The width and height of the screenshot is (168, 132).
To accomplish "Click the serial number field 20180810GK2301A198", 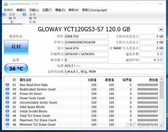I will coord(86,42).
